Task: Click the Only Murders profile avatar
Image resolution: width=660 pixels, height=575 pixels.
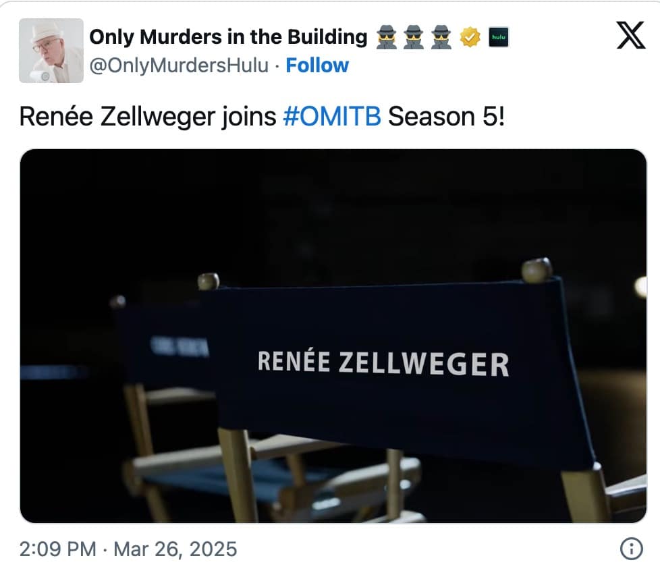Action: 51,51
